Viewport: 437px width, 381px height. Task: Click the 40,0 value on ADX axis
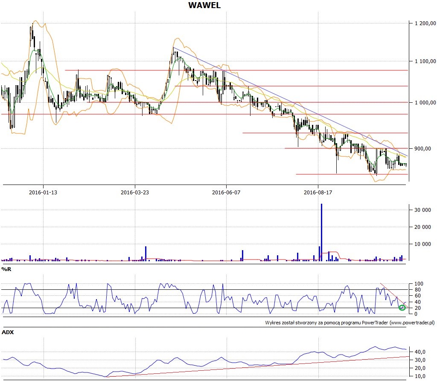click(x=420, y=352)
